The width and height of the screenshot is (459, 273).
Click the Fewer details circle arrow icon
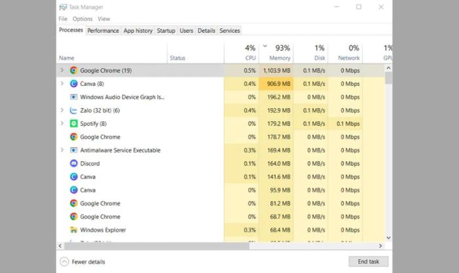pos(64,262)
